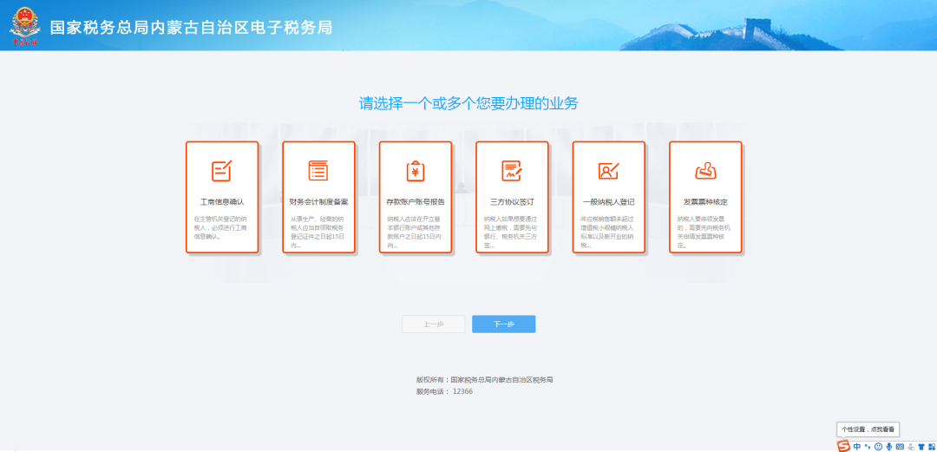
Task: Select the 财务会计制度备案 card title
Action: click(318, 202)
